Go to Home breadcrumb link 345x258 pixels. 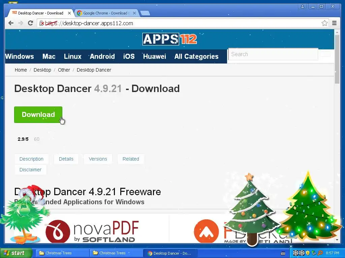(21, 70)
